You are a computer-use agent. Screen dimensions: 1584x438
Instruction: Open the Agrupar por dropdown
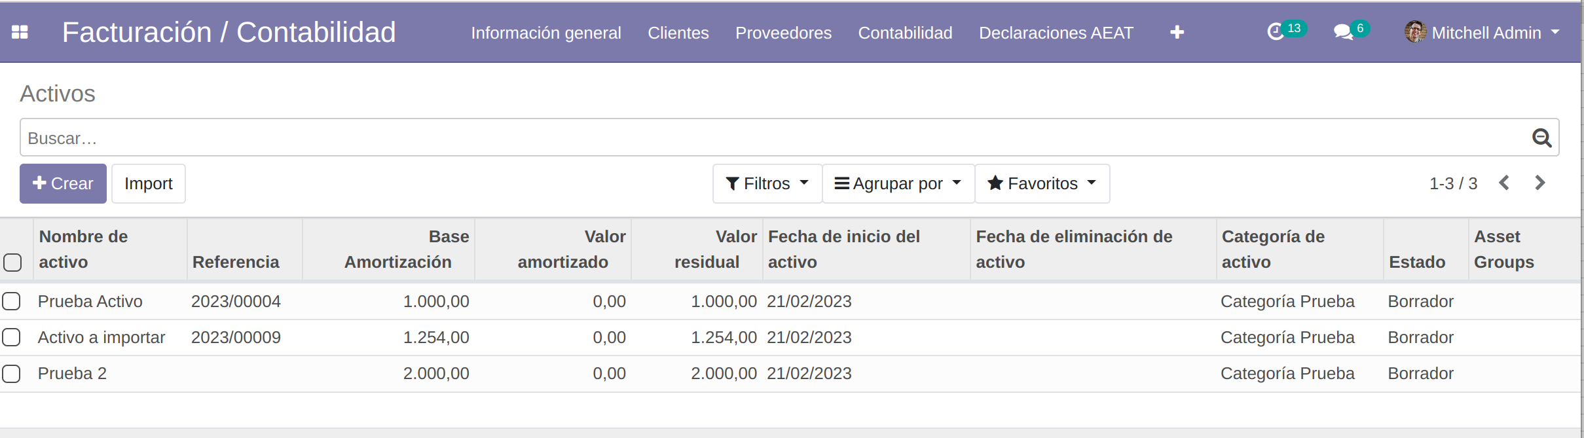898,183
